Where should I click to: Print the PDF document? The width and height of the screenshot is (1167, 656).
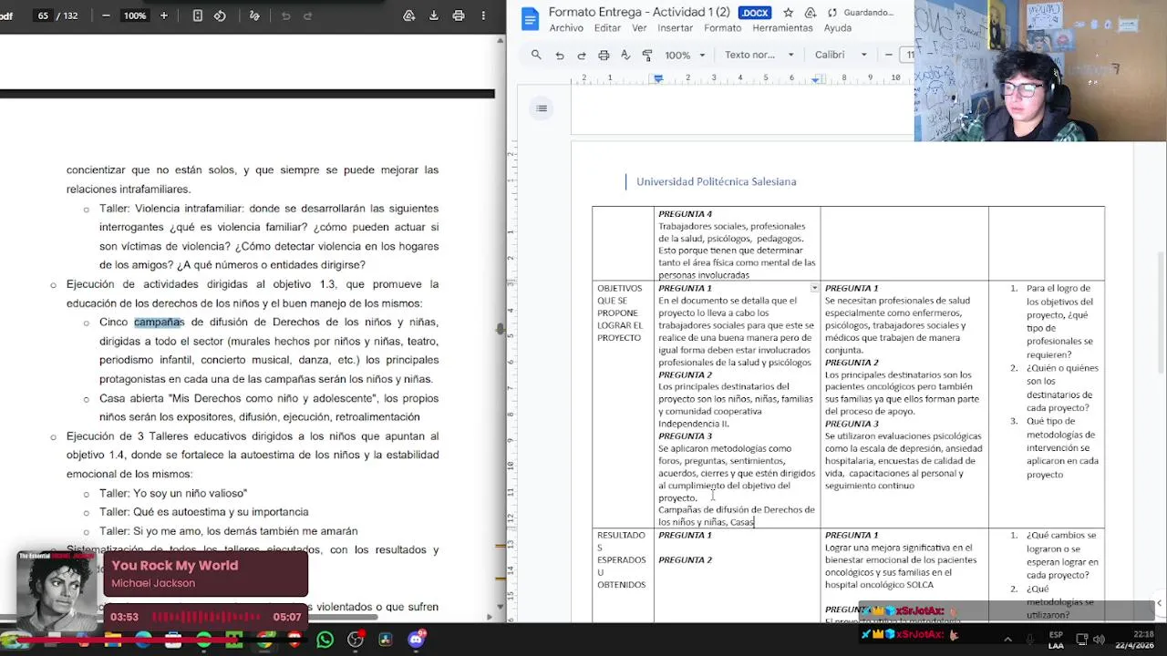click(459, 15)
